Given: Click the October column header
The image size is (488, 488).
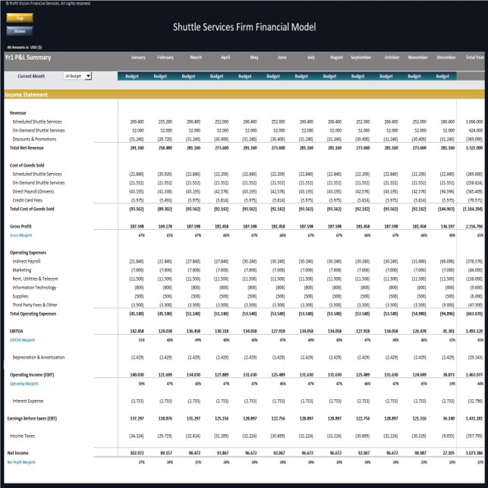Looking at the screenshot, I should (x=392, y=57).
